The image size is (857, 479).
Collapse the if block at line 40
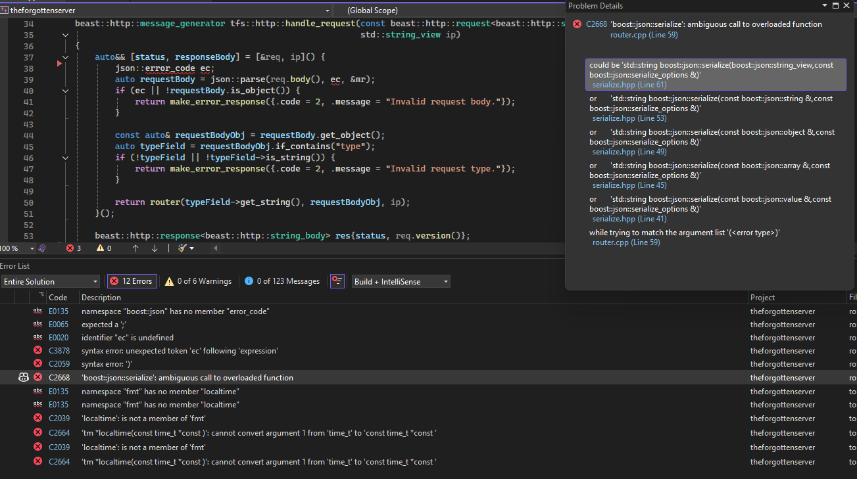(x=66, y=91)
